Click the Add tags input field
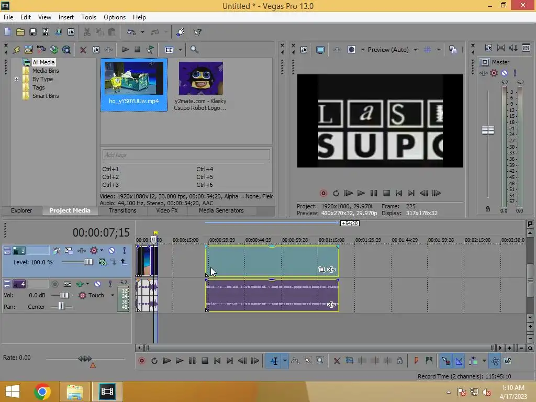The height and width of the screenshot is (402, 536). pos(186,155)
